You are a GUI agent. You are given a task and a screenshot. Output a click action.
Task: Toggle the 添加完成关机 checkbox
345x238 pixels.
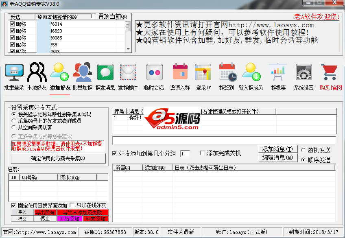[x=202, y=153]
